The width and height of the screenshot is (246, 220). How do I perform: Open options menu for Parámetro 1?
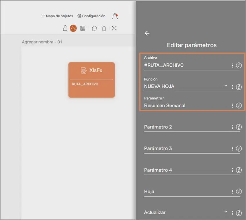click(x=233, y=106)
